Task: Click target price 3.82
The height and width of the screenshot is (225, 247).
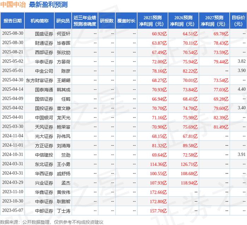Action: pos(242,61)
